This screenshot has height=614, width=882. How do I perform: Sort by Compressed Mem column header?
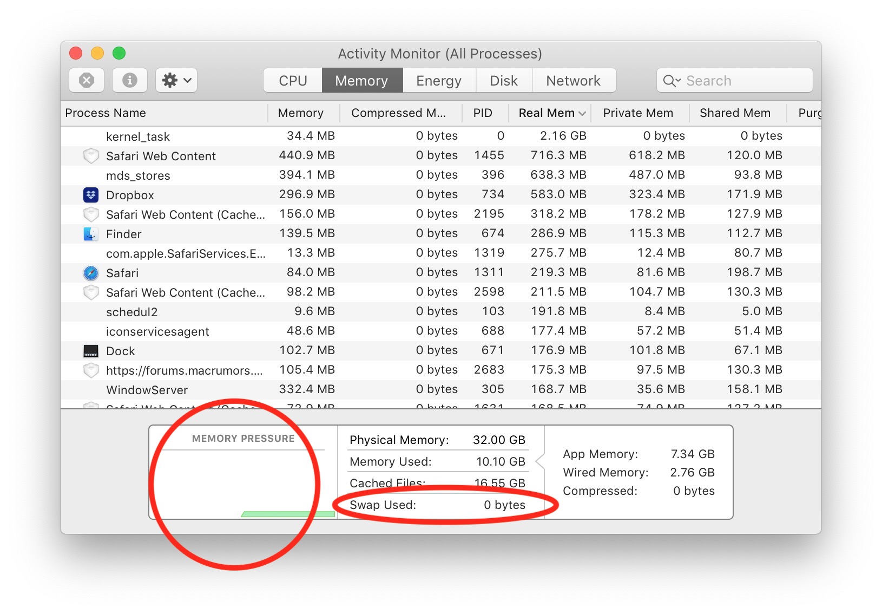click(401, 113)
